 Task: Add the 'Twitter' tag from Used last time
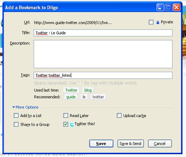coord(71,90)
